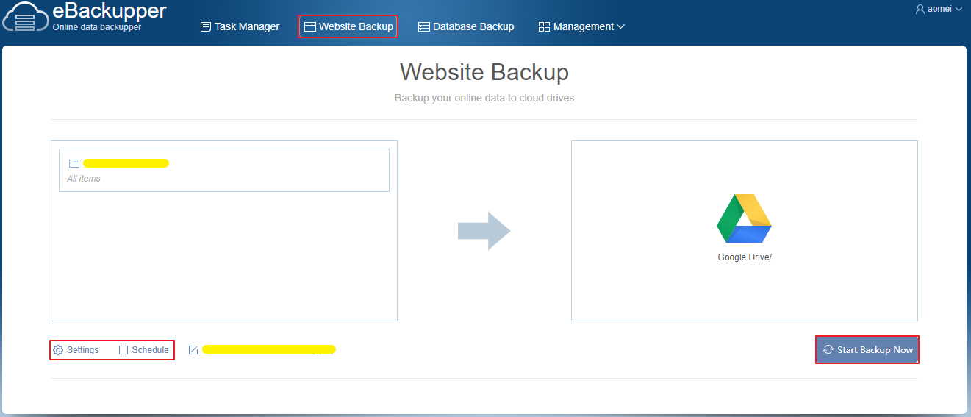Open the Task Manager tab
The width and height of the screenshot is (971, 417).
(240, 26)
